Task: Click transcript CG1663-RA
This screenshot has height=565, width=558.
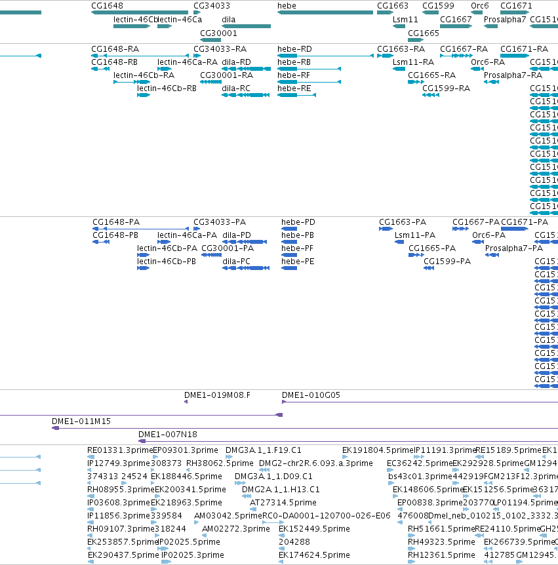Action: pos(401,49)
